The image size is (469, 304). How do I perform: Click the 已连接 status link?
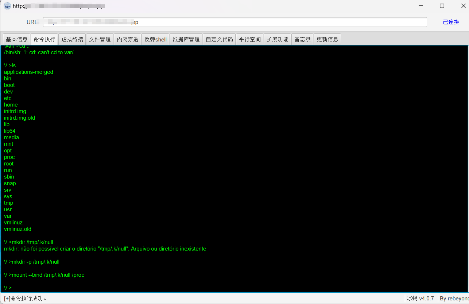(x=451, y=22)
